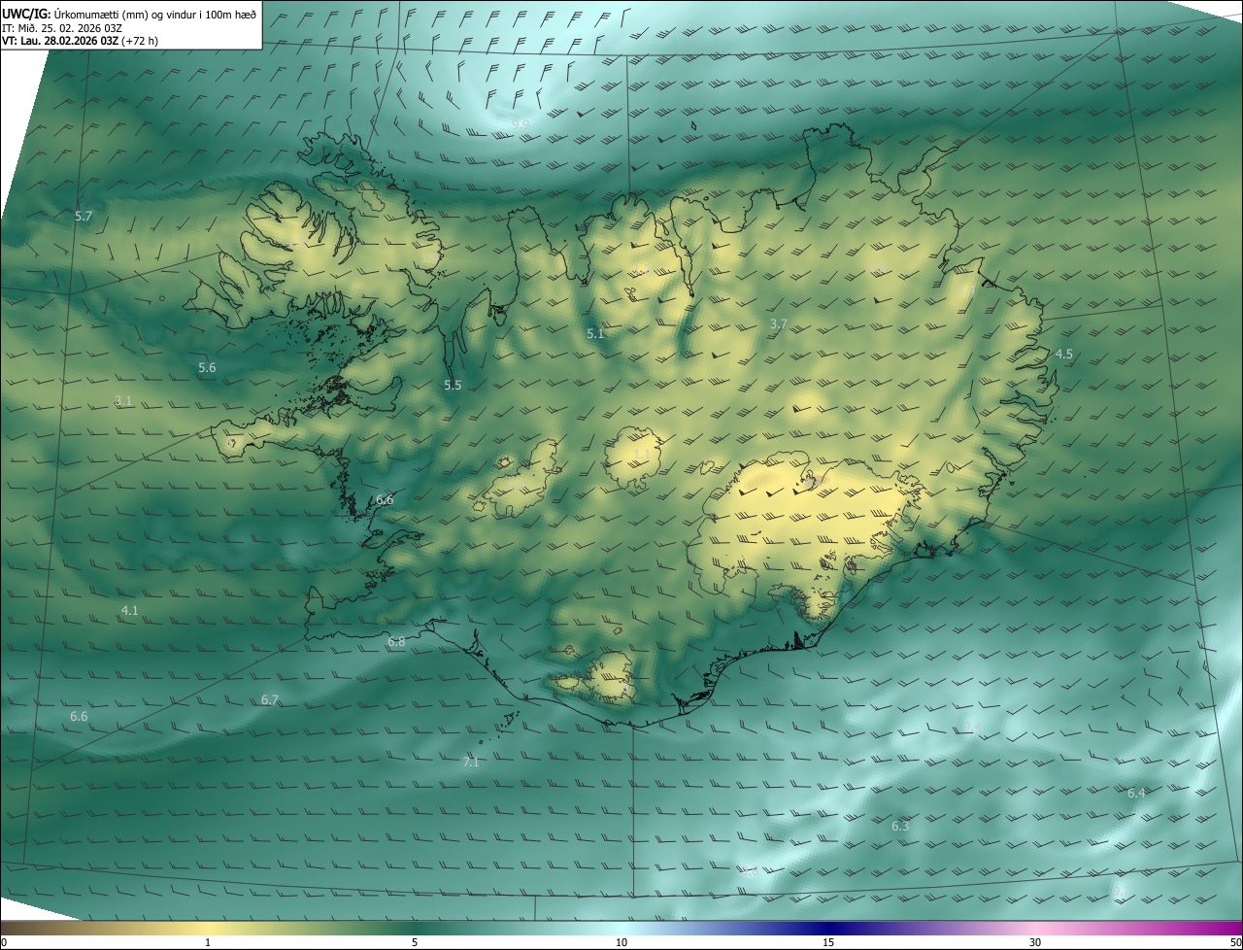Click the initial time line "IT: Mið. 25. 02. 2026 03Z"
Image resolution: width=1243 pixels, height=950 pixels.
pyautogui.click(x=62, y=28)
